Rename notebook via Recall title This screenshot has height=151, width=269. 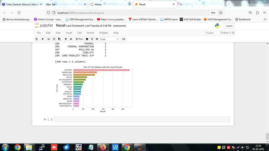60,26
